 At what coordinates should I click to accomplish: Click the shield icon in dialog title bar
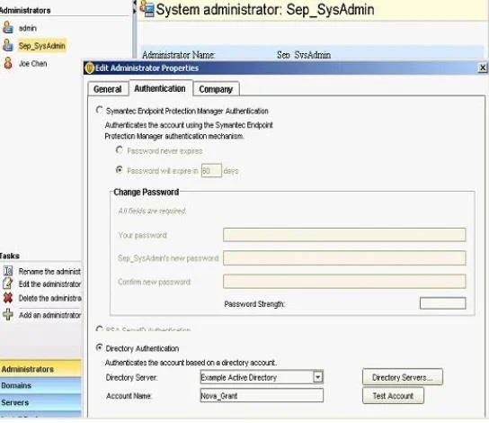(90, 68)
